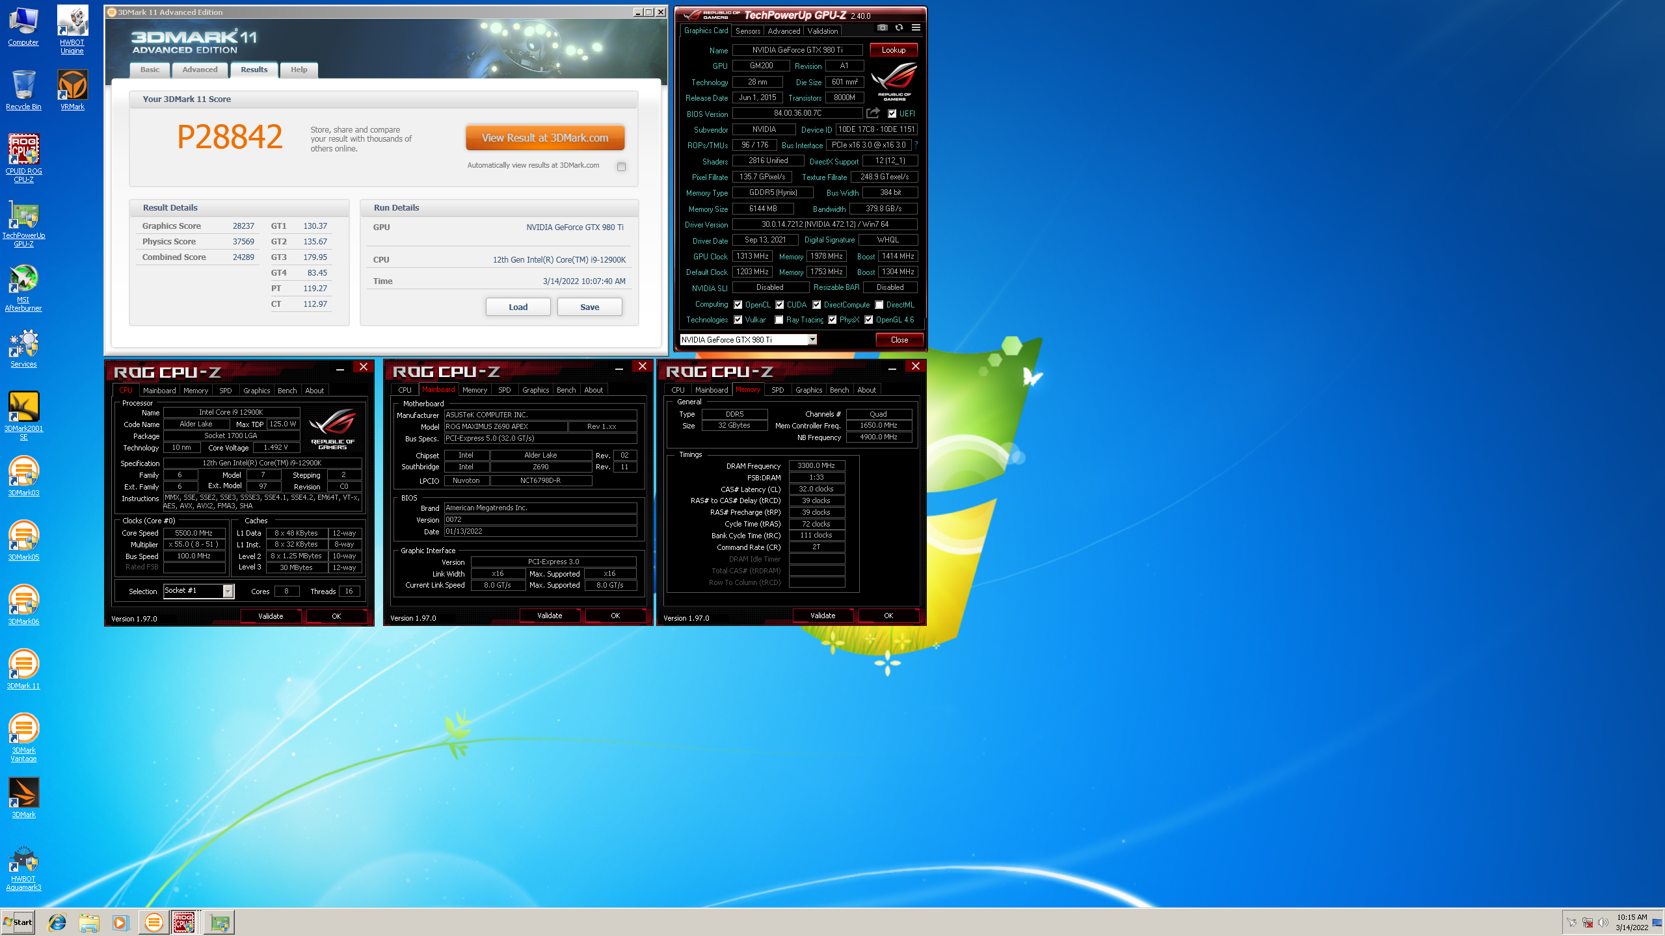Click Save button in Run Details

[590, 307]
